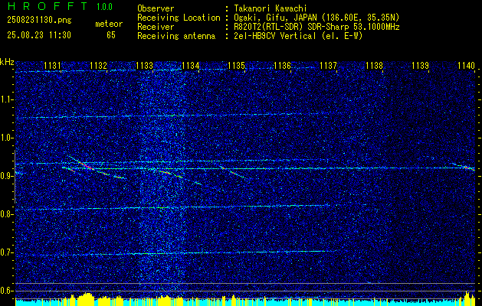482x306 pixels.
Task: Click the 1133 time marker
Action: 145,65
